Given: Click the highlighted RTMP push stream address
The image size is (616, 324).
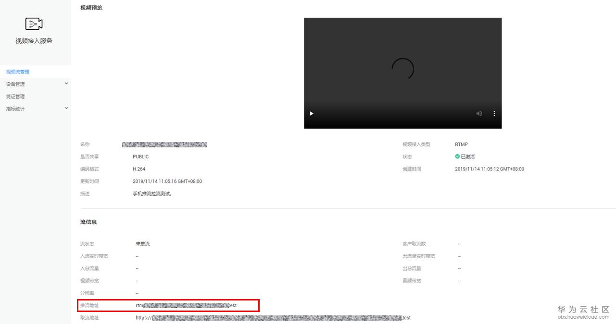Looking at the screenshot, I should click(185, 305).
